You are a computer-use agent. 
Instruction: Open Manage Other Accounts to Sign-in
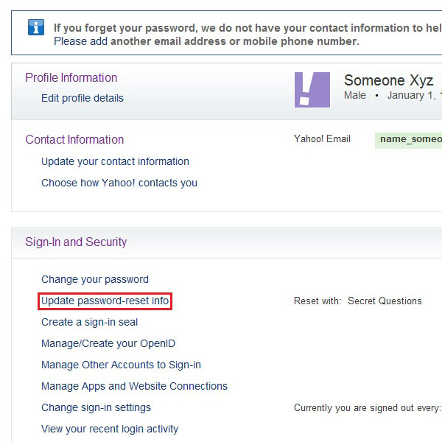coord(121,365)
